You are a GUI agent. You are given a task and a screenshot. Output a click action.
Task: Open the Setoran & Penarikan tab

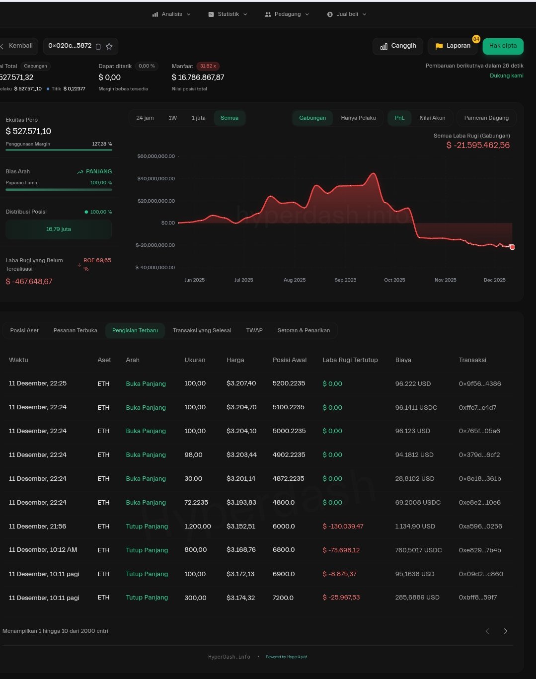[304, 331]
